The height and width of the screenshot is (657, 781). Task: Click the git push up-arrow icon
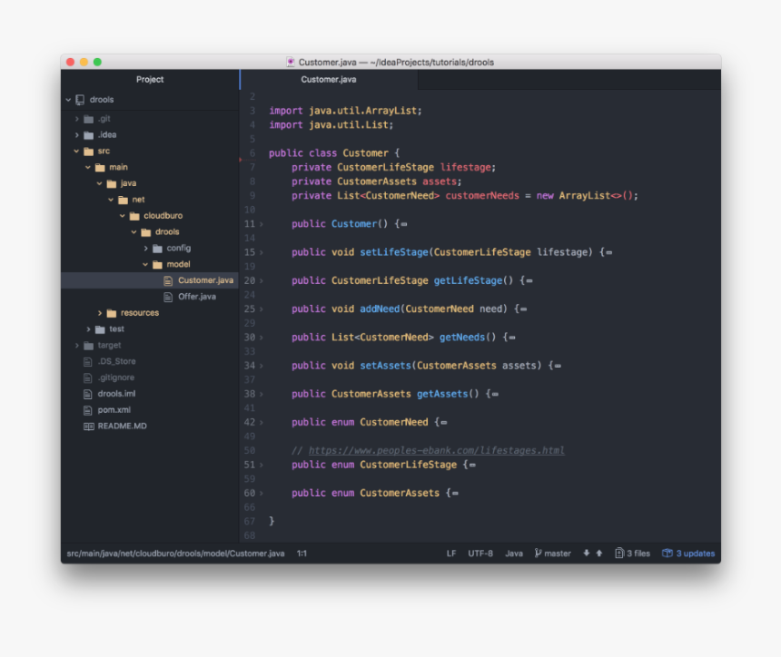pos(599,554)
